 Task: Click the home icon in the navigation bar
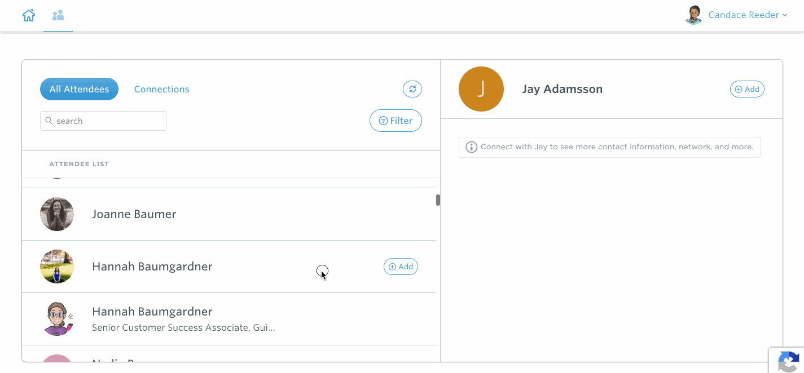click(x=28, y=15)
